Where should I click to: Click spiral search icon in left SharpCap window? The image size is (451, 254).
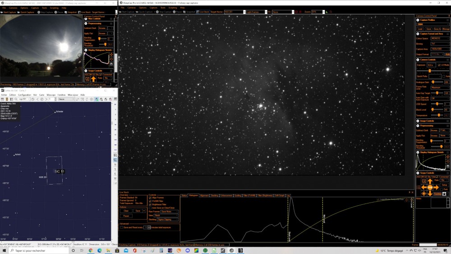coord(87,79)
